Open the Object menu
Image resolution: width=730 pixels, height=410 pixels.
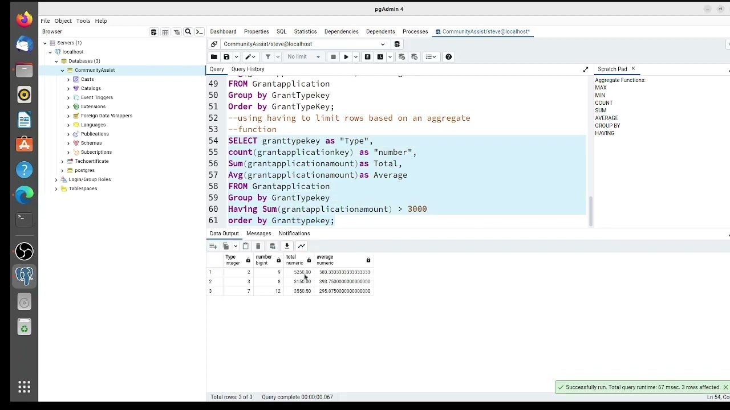pyautogui.click(x=63, y=20)
